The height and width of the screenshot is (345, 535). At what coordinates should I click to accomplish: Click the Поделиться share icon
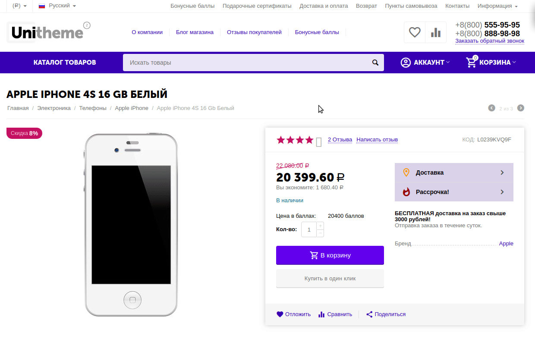point(369,314)
